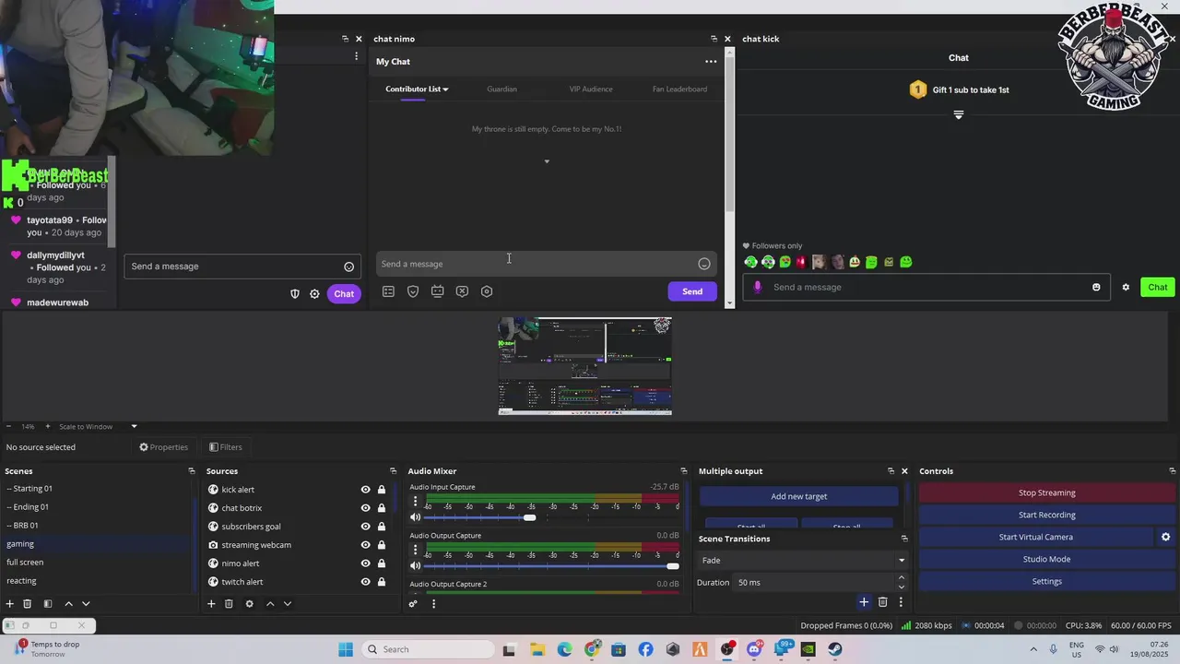1180x664 pixels.
Task: Switch to the VIP Audience tab
Action: pos(591,89)
